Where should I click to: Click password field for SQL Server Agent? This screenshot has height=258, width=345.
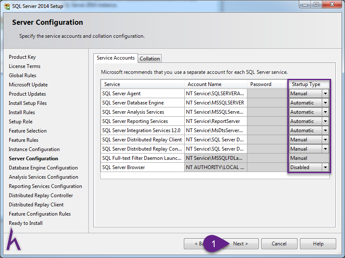coord(268,94)
